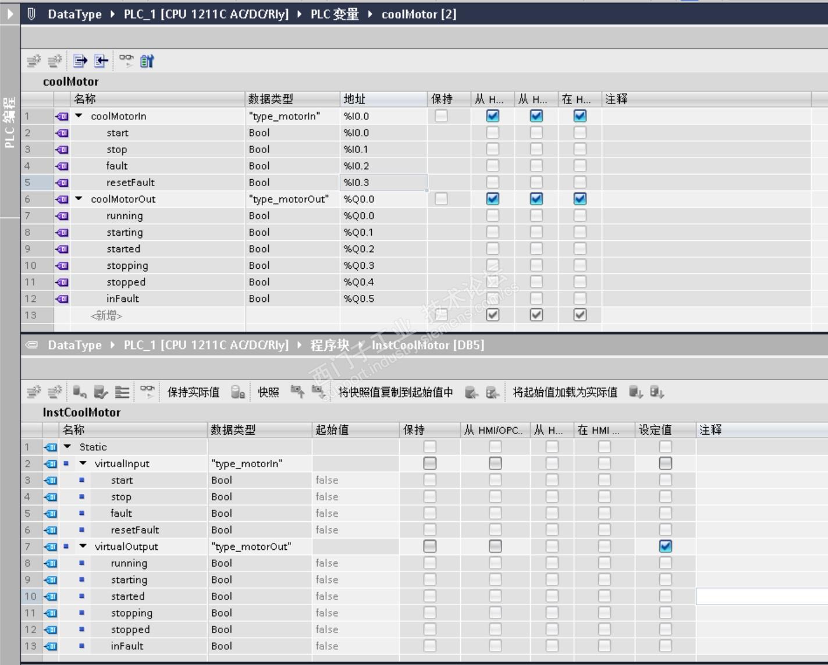Collapse the coolMotorOut structure
This screenshot has height=665, width=828.
coord(79,198)
